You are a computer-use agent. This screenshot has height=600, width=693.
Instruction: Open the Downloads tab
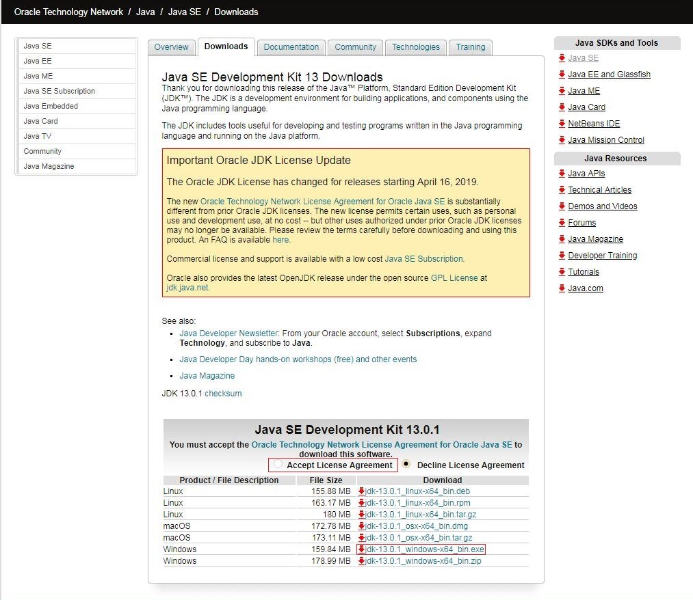(226, 46)
